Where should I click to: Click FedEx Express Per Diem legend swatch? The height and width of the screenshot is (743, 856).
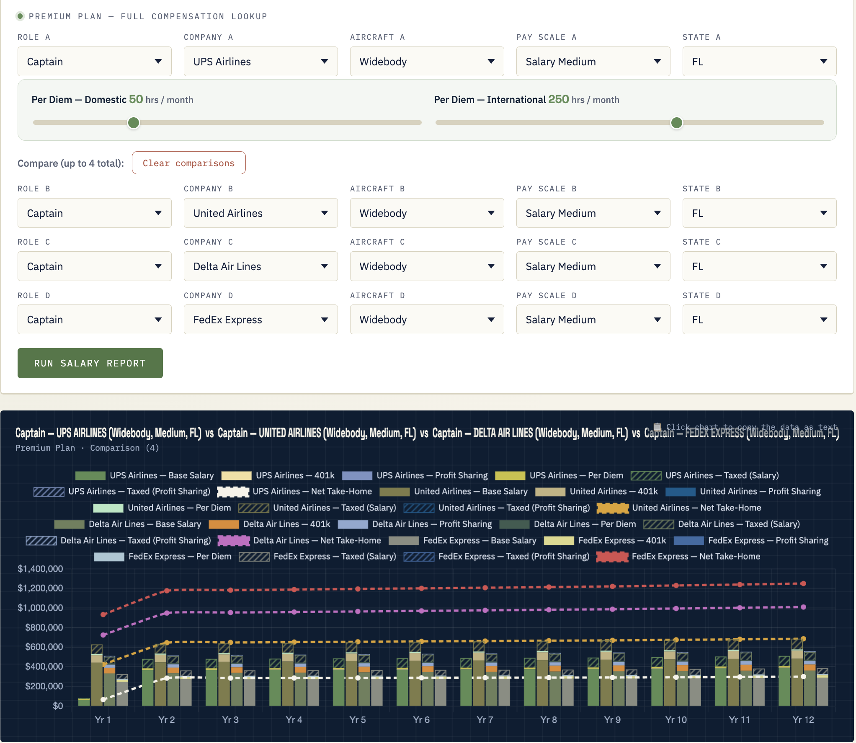point(109,557)
